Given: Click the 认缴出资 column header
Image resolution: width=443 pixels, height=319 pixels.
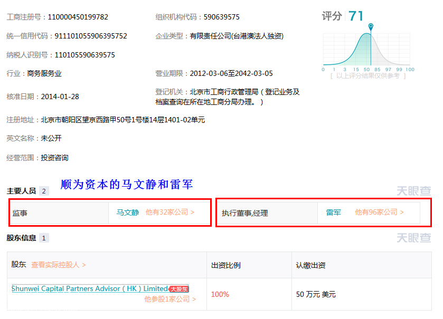Looking at the screenshot, I should [x=310, y=265].
